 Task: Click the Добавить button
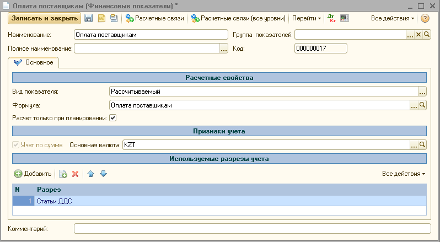[33, 174]
